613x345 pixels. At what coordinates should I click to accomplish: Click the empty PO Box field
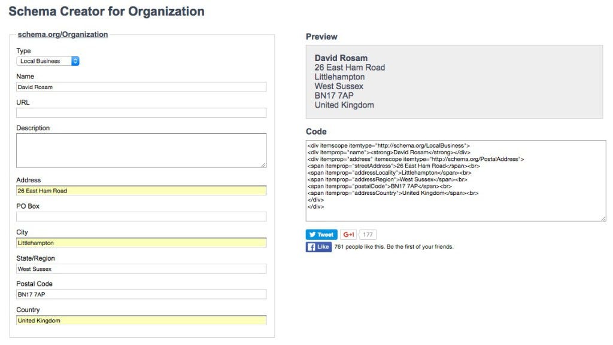141,216
